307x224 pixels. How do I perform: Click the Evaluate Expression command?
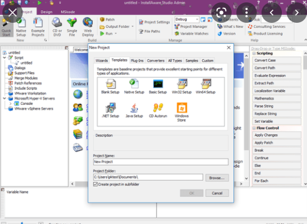pos(276,75)
